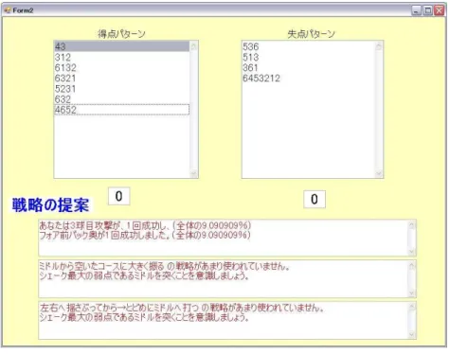The height and width of the screenshot is (354, 450).
Task: Click the 632 entry in 得点パターン list
Action: coord(122,99)
